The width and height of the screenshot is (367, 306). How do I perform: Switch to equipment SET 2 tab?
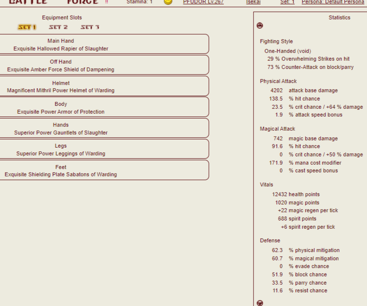[x=58, y=27]
